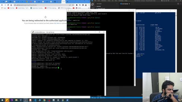Viewport: 182px width, 102px height.
Task: Open the Windows Start menu
Action: click(2, 100)
